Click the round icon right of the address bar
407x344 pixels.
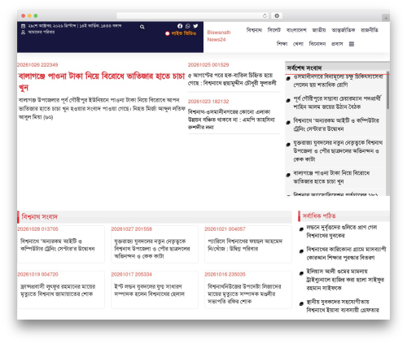pyautogui.click(x=277, y=15)
